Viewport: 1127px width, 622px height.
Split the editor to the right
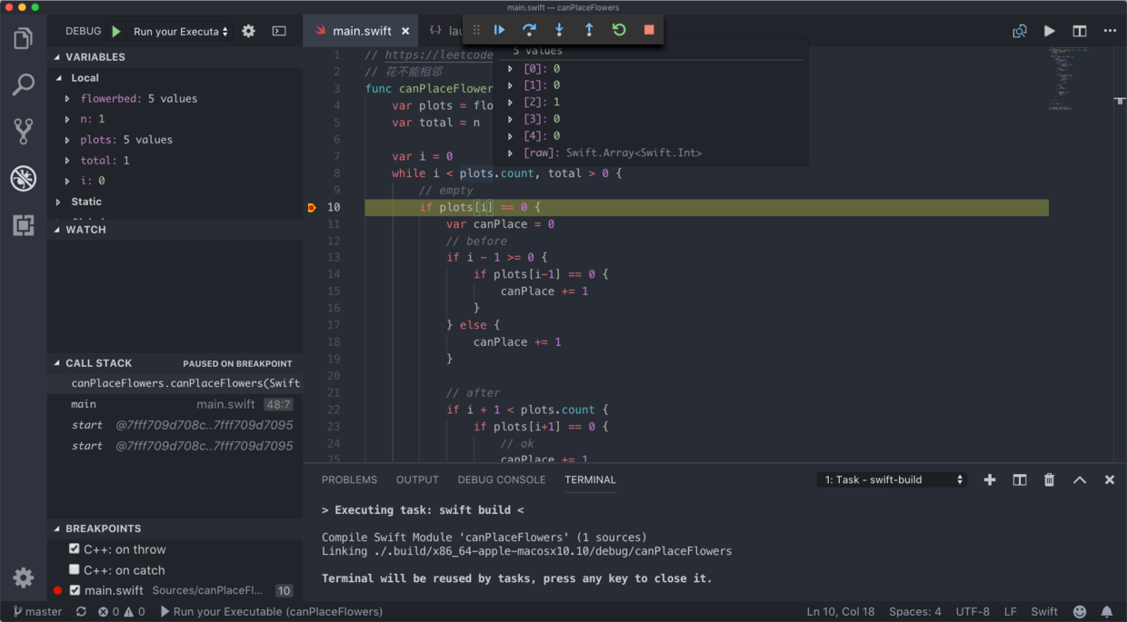tap(1080, 31)
